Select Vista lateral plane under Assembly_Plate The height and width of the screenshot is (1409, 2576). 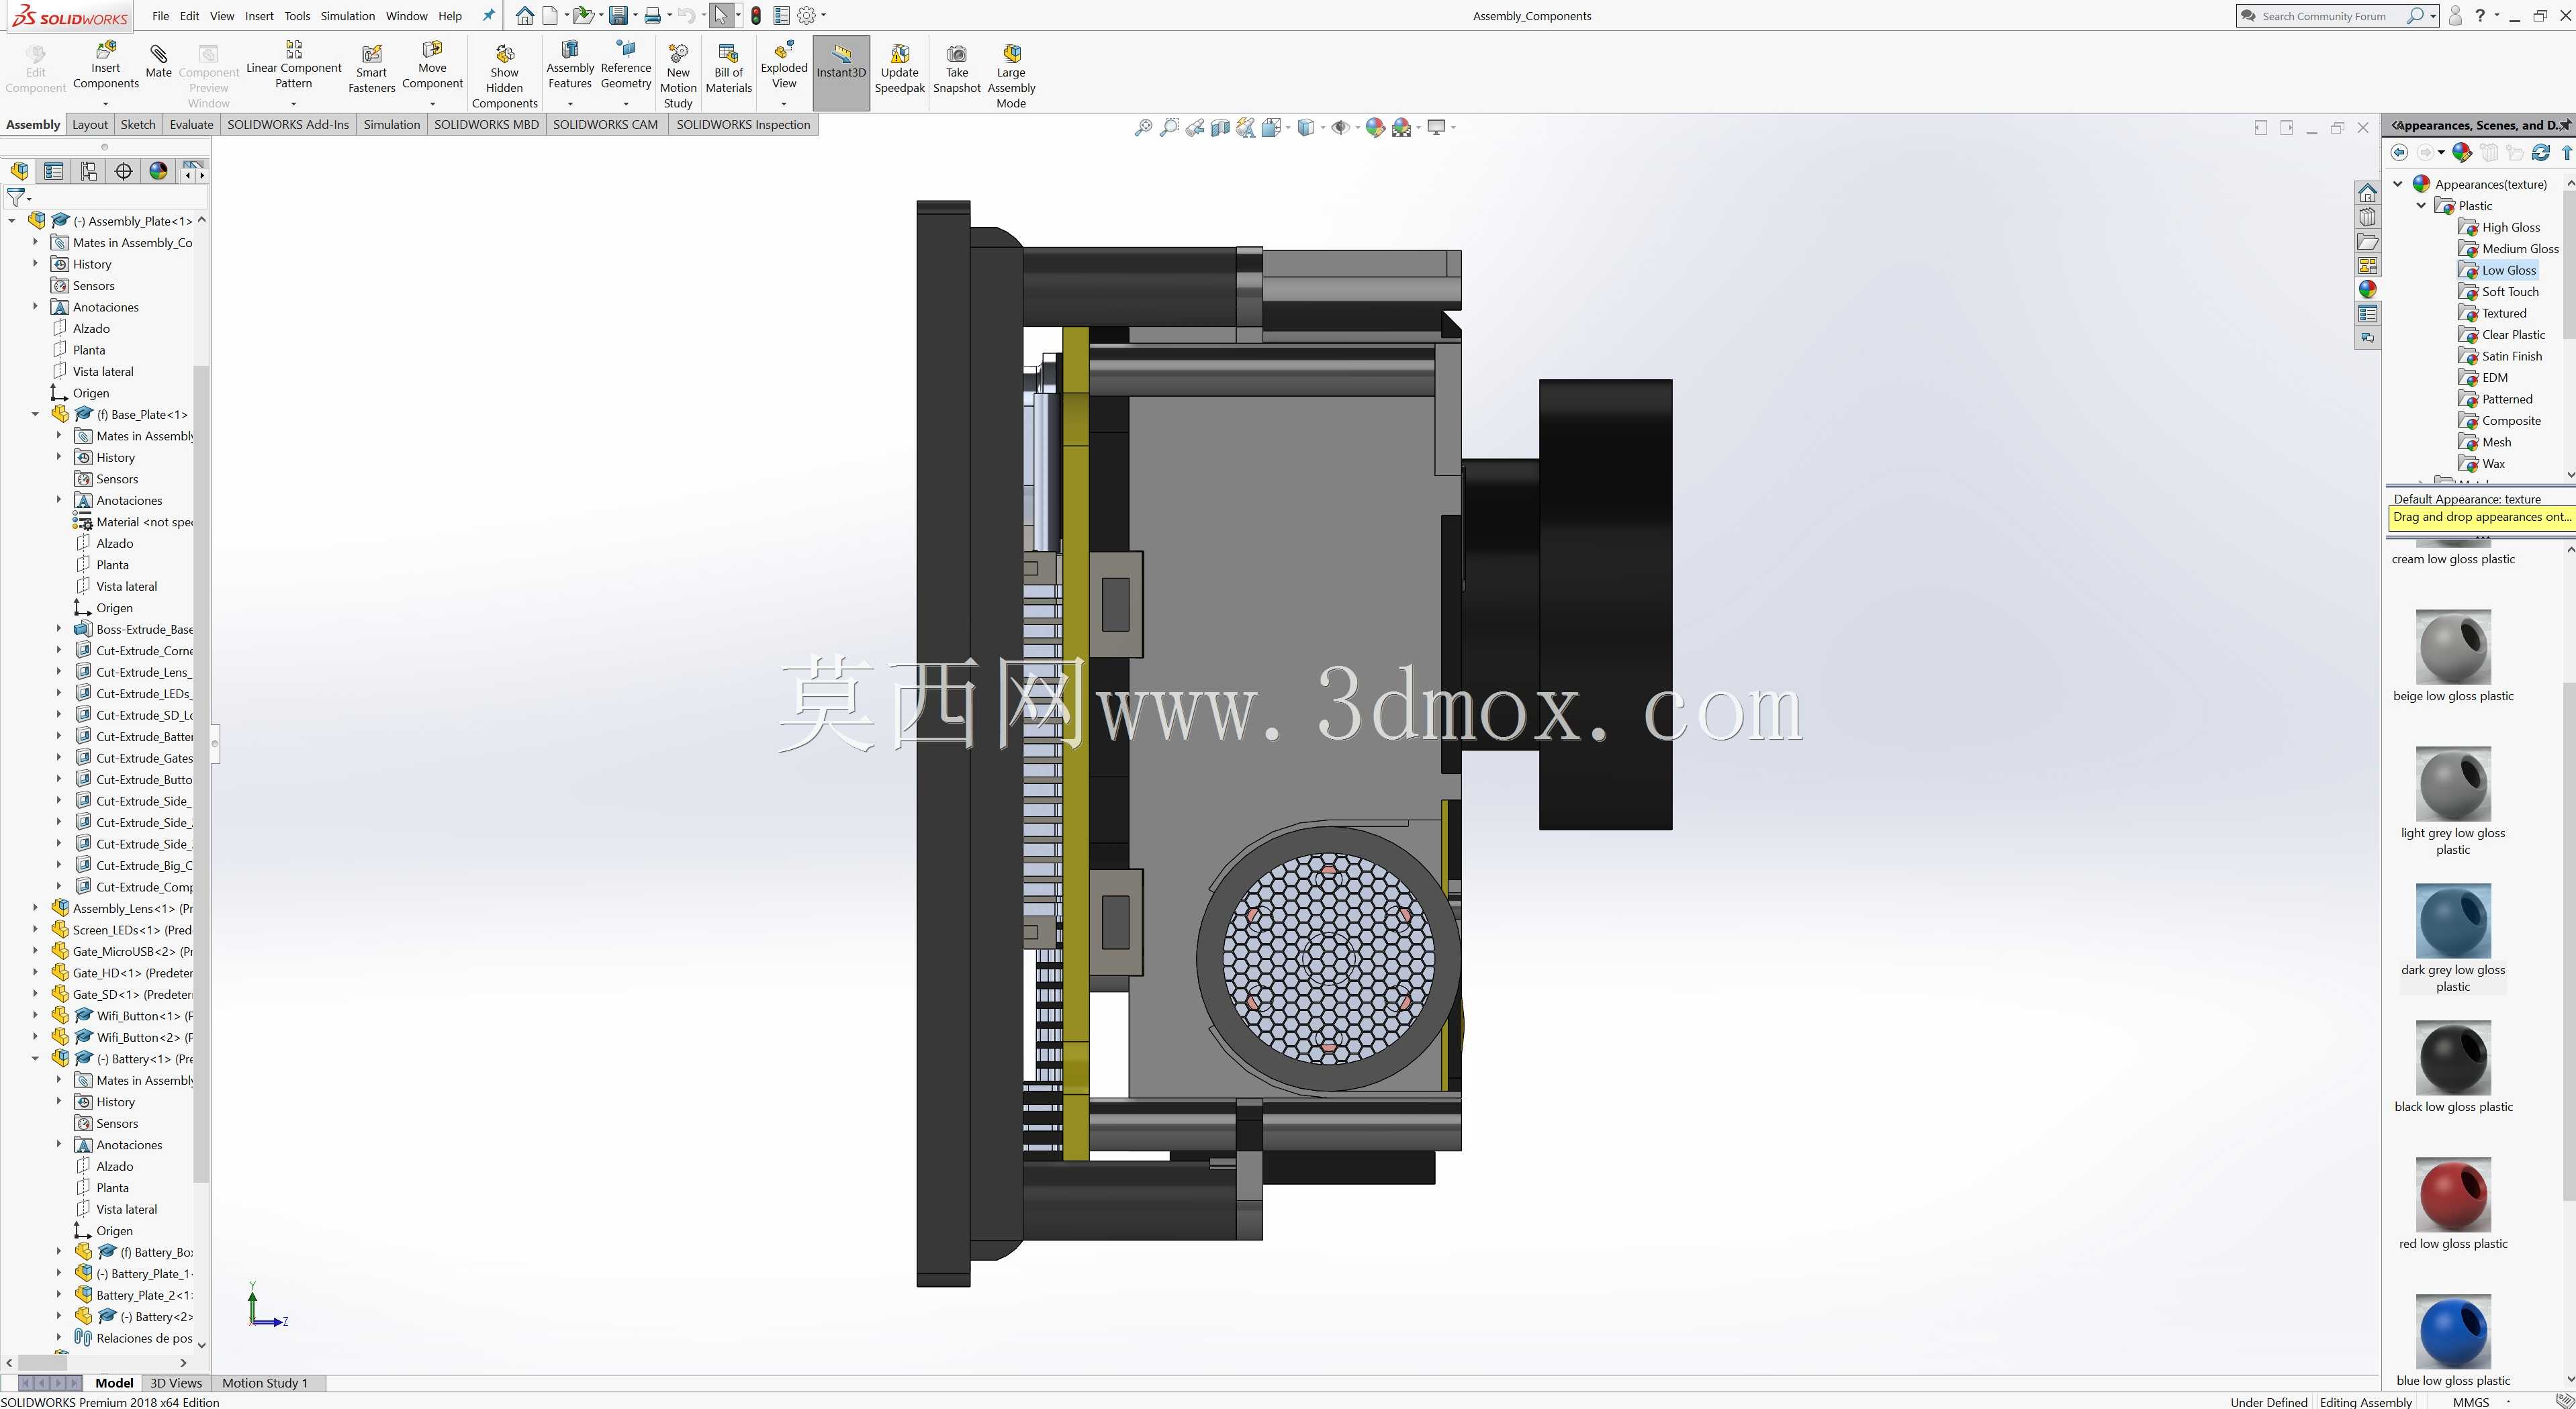pos(103,371)
